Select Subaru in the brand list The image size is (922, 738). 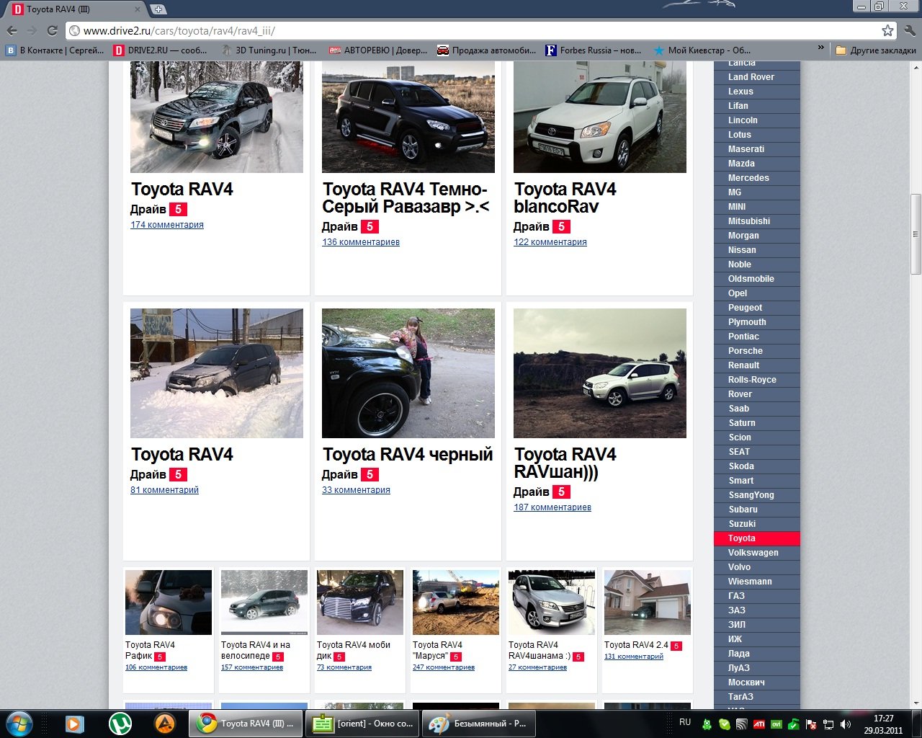point(757,510)
